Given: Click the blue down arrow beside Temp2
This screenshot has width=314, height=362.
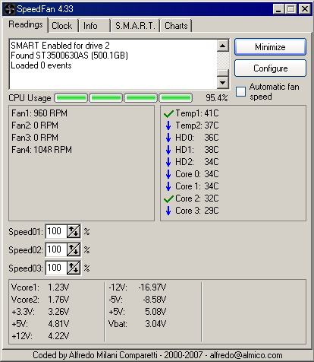Looking at the screenshot, I should (x=168, y=125).
